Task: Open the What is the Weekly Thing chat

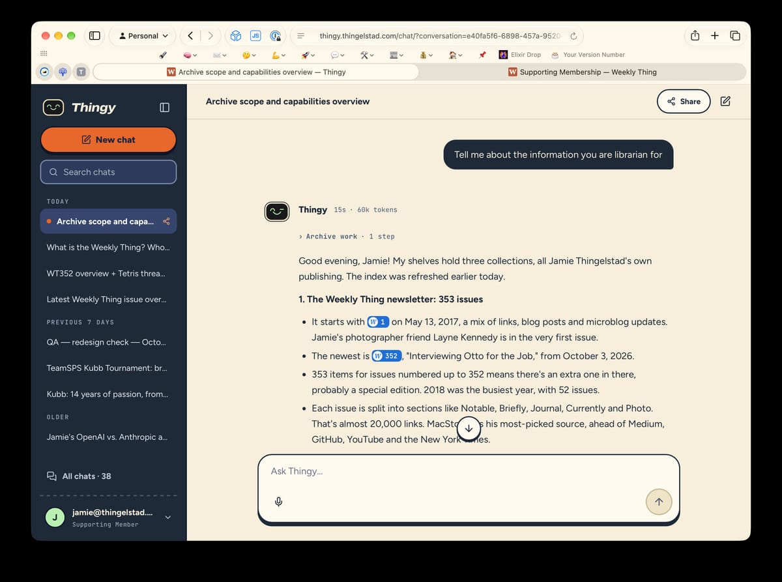Action: 108,248
